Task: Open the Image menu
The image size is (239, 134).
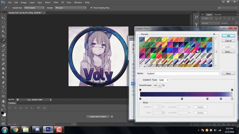Action: [x=24, y=3]
